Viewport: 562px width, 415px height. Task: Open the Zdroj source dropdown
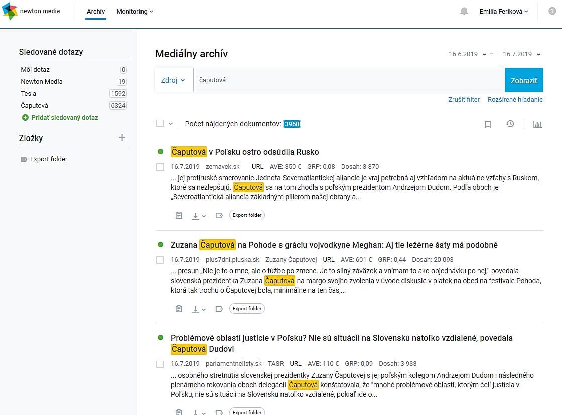click(173, 80)
